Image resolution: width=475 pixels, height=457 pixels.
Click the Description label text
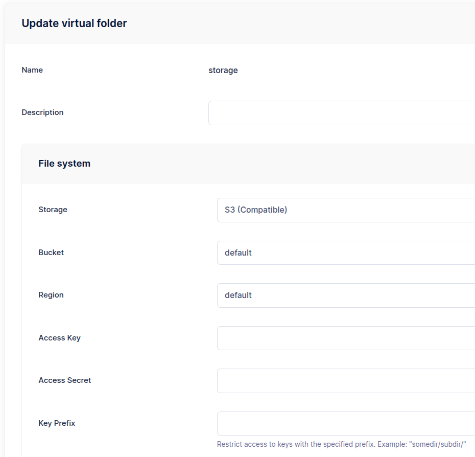click(x=42, y=112)
